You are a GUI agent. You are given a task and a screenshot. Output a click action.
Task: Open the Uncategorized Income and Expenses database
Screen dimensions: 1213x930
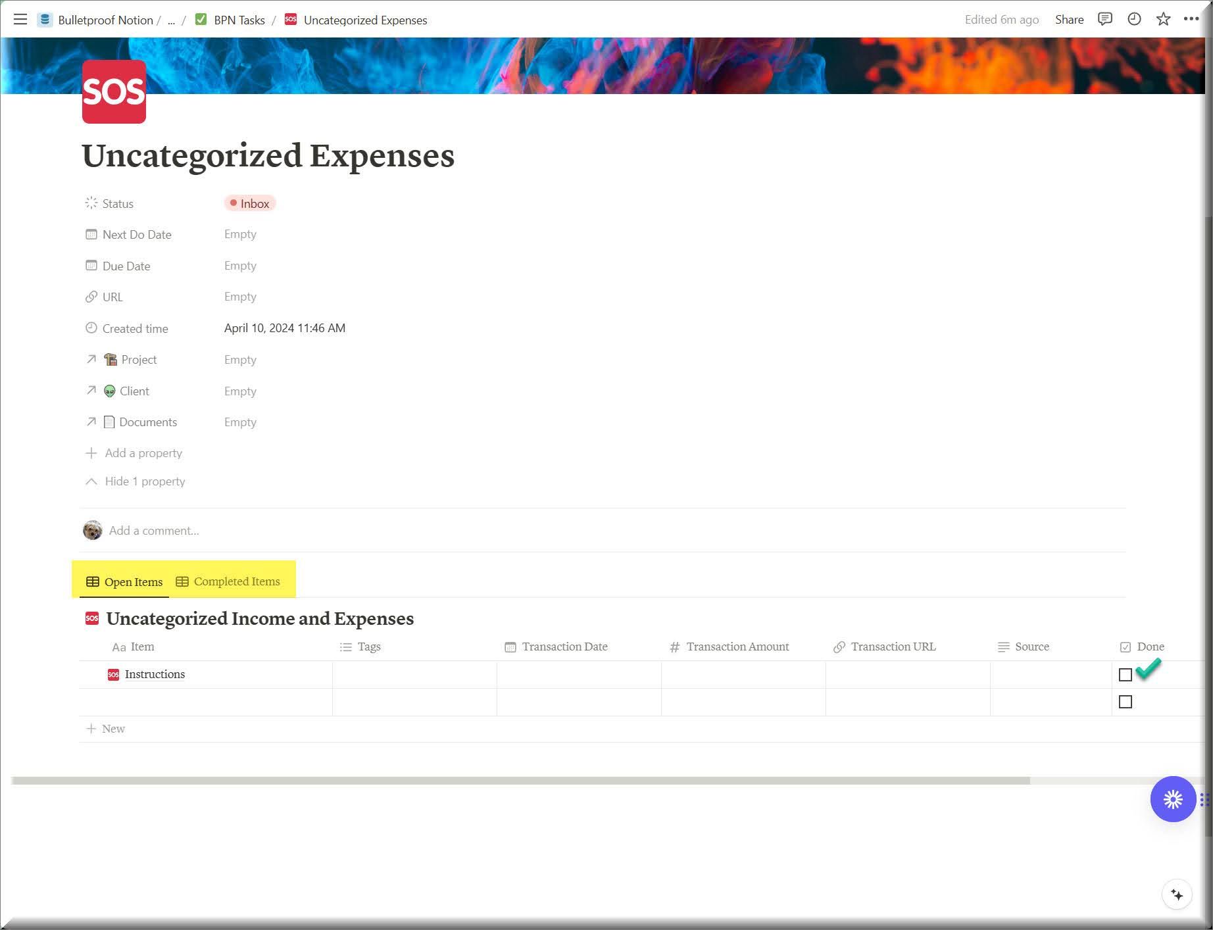[260, 618]
